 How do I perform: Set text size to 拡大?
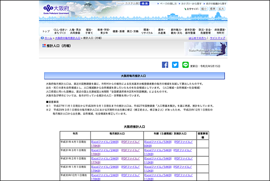pyautogui.click(x=221, y=9)
